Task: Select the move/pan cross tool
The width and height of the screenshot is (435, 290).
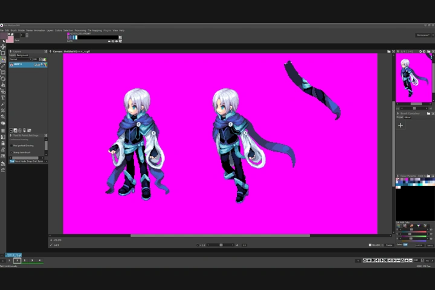Action: [x=3, y=47]
